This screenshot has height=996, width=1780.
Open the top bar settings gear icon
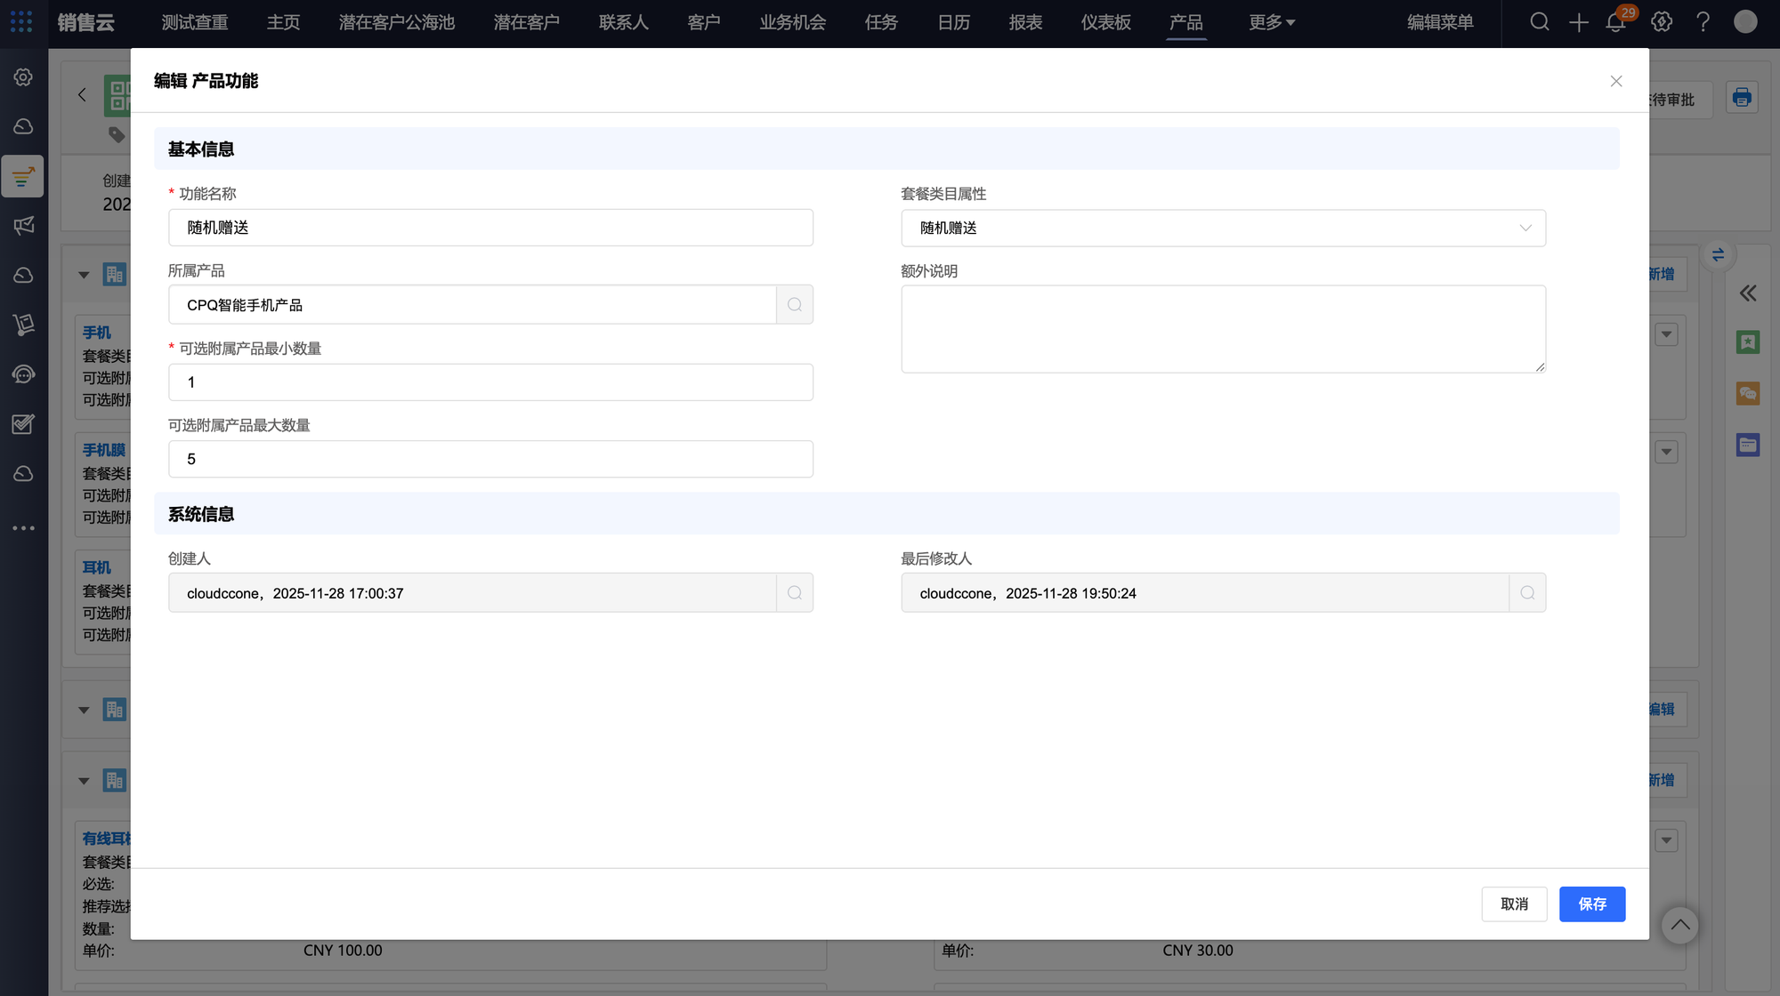point(1661,22)
